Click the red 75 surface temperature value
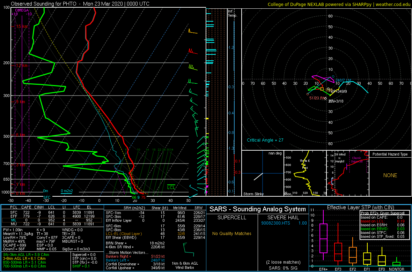This screenshot has height=272, width=412. pyautogui.click(x=143, y=198)
